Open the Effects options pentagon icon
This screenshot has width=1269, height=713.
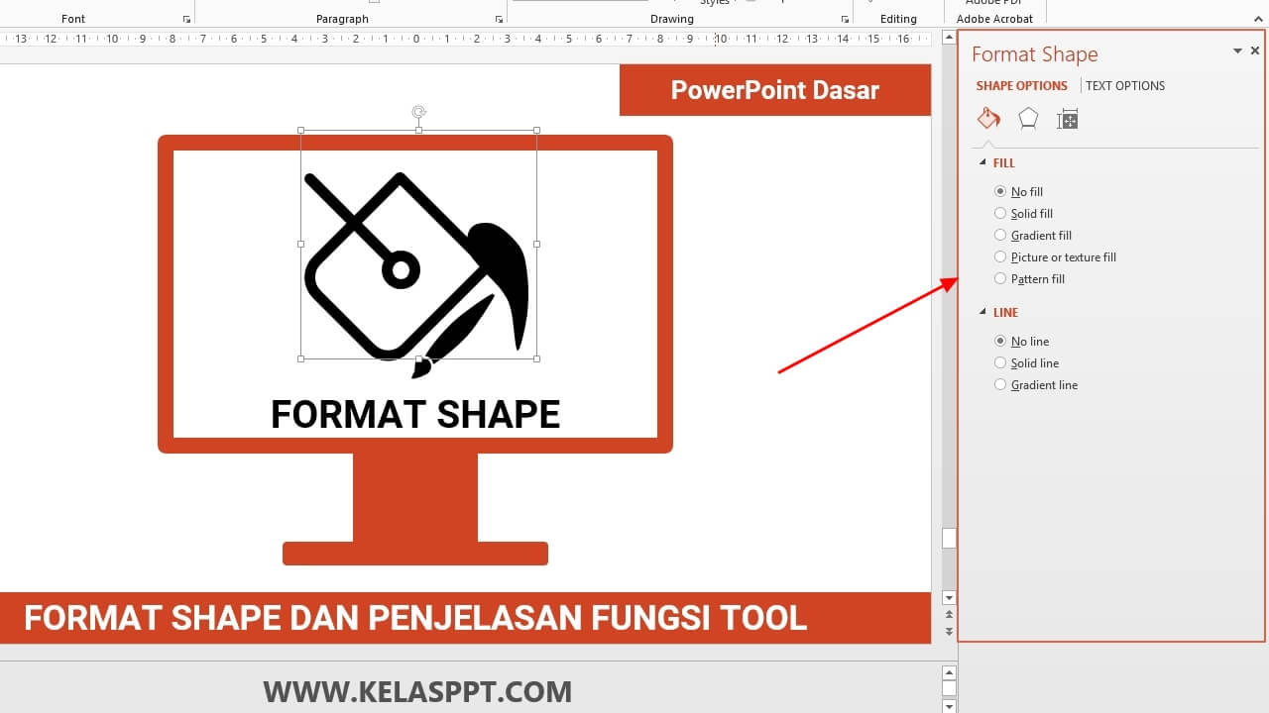coord(1028,118)
